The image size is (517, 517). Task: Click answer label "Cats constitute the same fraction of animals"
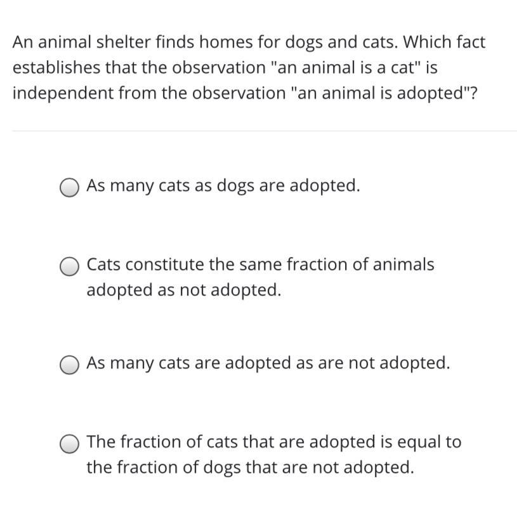pyautogui.click(x=261, y=265)
